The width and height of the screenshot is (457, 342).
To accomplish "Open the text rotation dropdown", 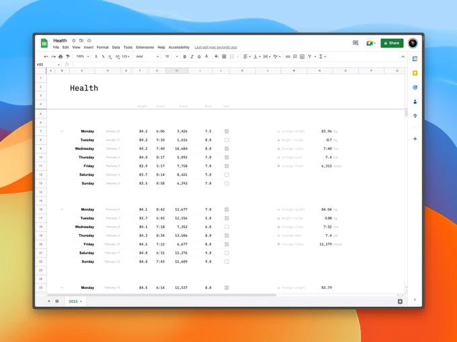I will coord(277,57).
